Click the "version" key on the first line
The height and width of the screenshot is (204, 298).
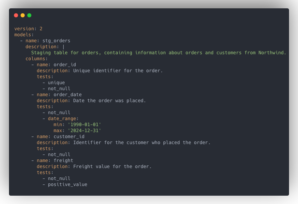coord(24,29)
